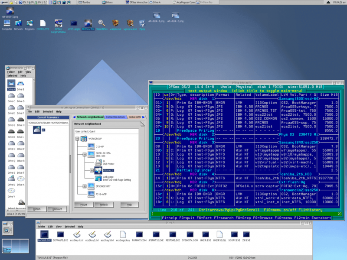Select RESTORE.EXE file icon
This screenshot has height=260, width=347.
pos(173,236)
